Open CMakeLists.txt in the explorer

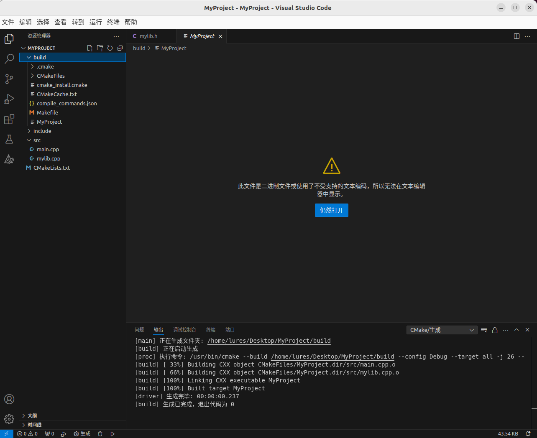pyautogui.click(x=72, y=168)
